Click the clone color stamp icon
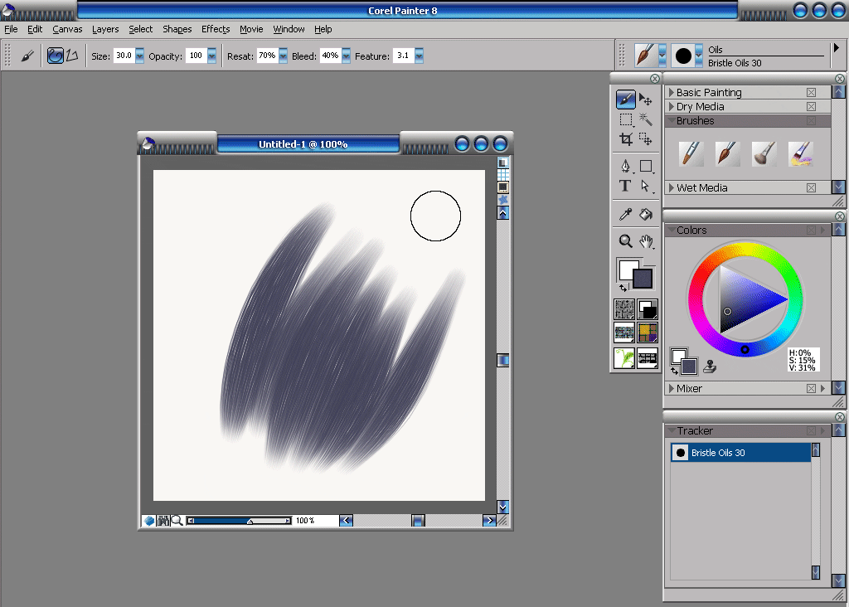 [710, 365]
